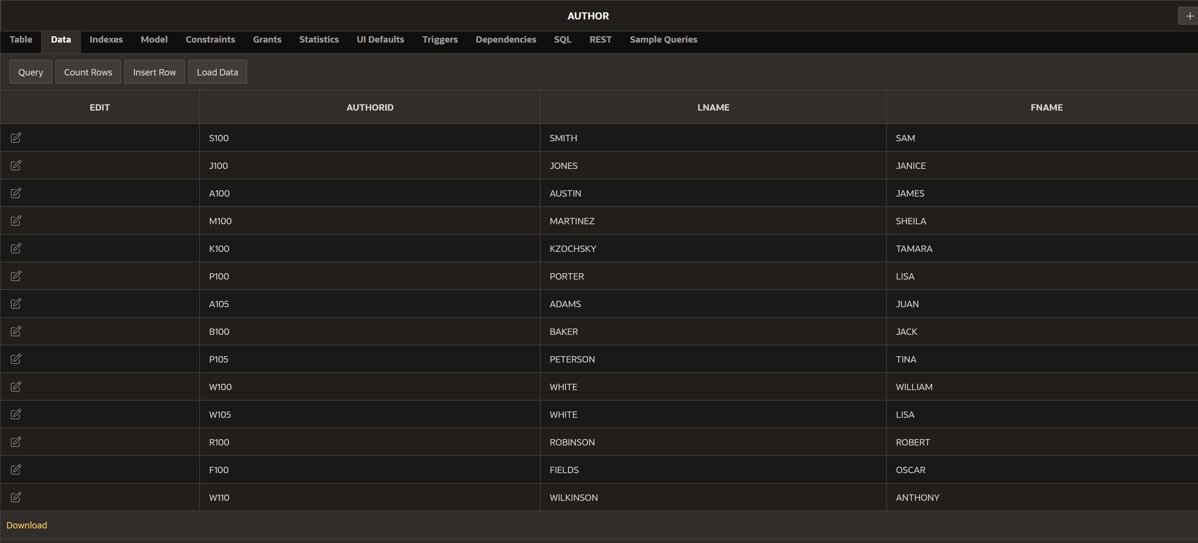Click the Load Data button
1198x543 pixels.
(x=217, y=72)
